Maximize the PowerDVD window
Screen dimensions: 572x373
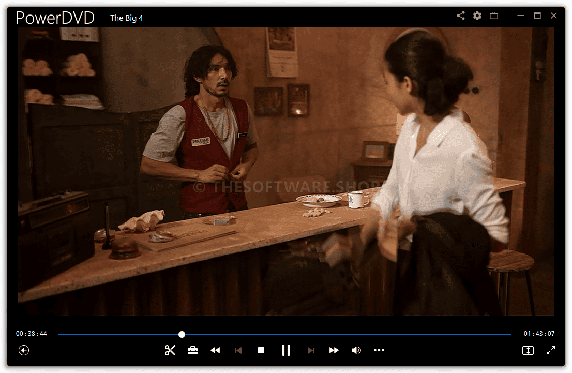537,16
